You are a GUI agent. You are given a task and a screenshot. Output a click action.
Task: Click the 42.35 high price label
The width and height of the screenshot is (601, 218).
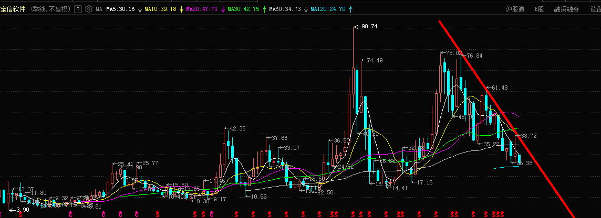coord(237,128)
